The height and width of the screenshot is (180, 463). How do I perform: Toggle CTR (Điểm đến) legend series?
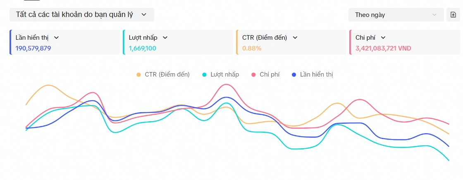tap(163, 74)
